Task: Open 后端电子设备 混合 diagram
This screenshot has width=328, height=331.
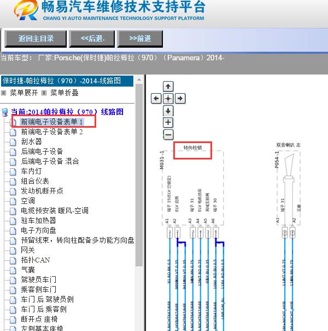Action: point(50,161)
